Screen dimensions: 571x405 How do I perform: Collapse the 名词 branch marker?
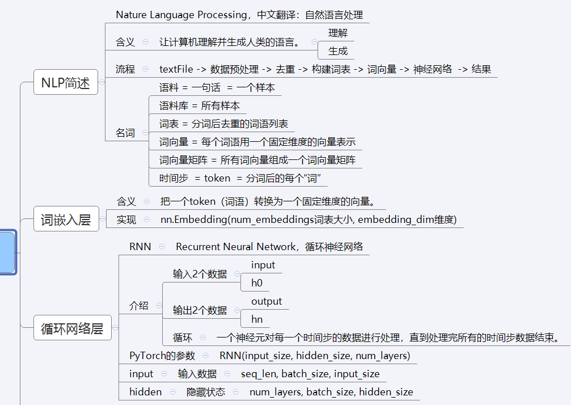pos(146,132)
